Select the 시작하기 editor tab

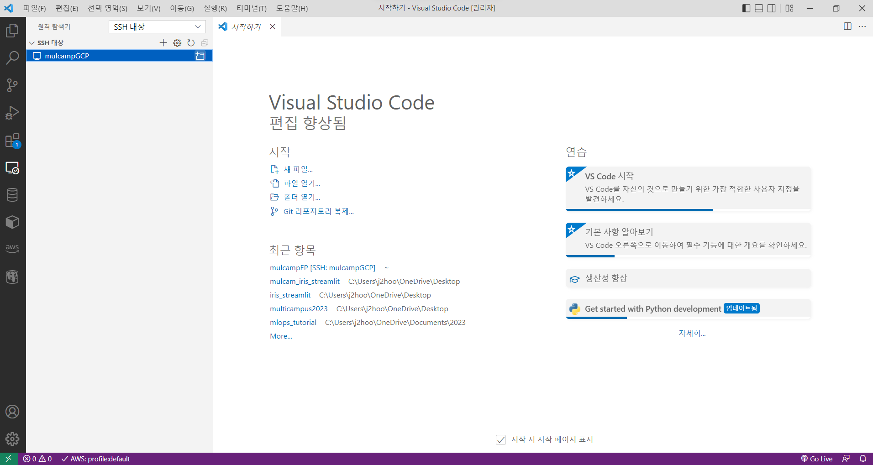click(x=246, y=27)
